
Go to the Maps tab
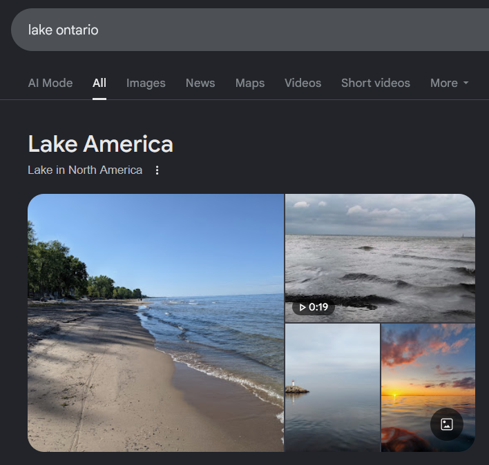pyautogui.click(x=250, y=83)
